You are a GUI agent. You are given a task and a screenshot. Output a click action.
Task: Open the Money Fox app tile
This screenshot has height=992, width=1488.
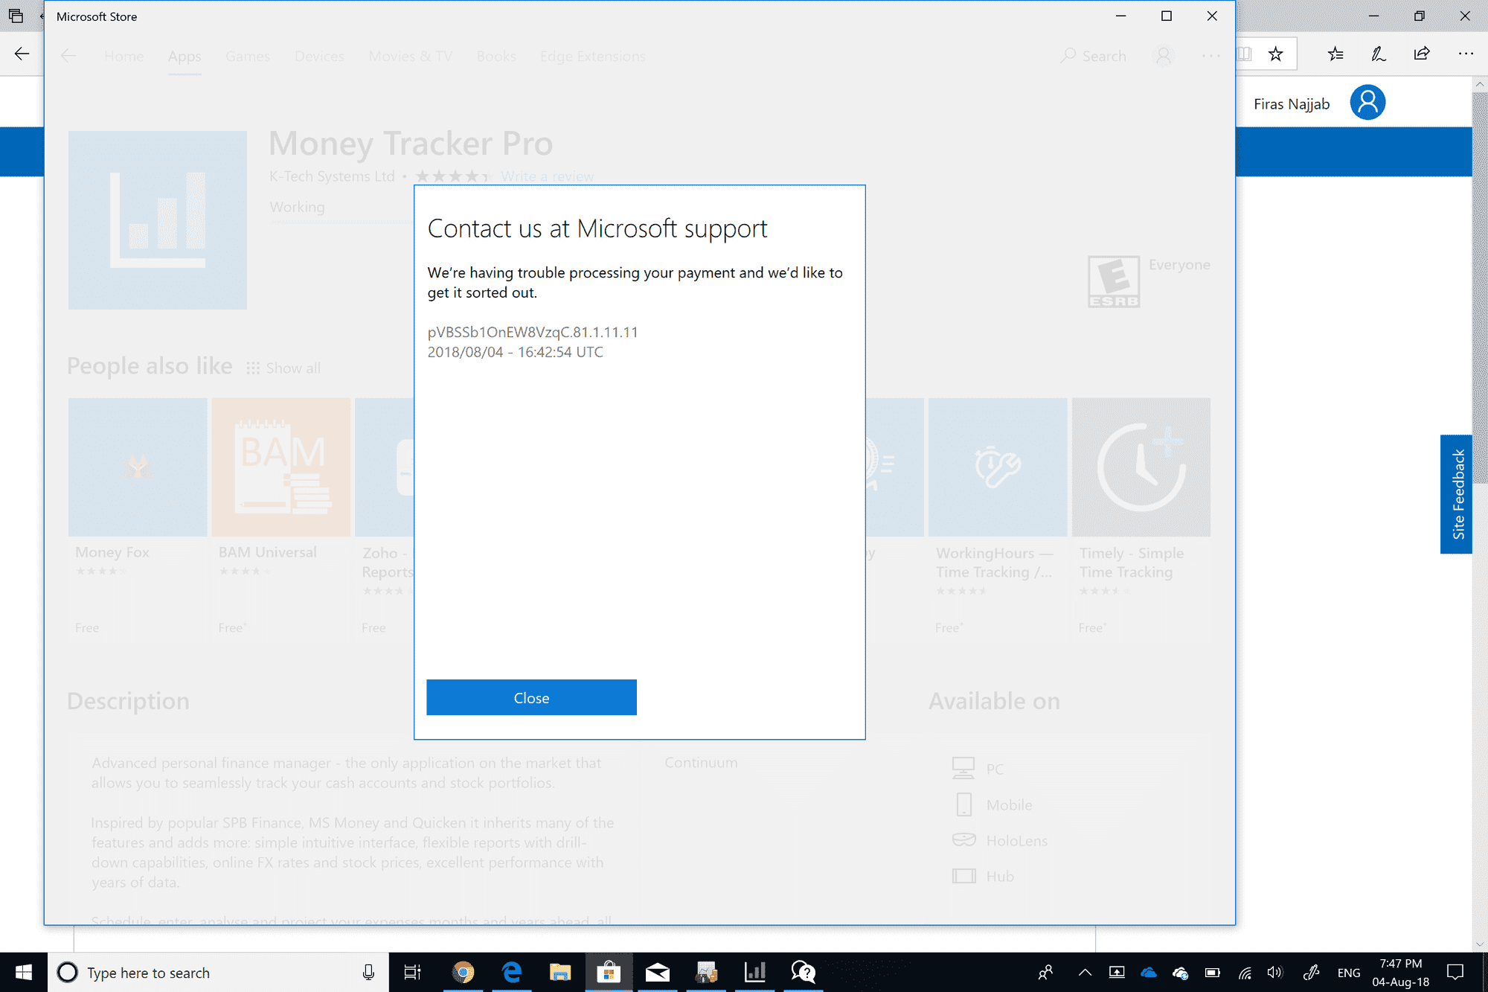(x=138, y=519)
